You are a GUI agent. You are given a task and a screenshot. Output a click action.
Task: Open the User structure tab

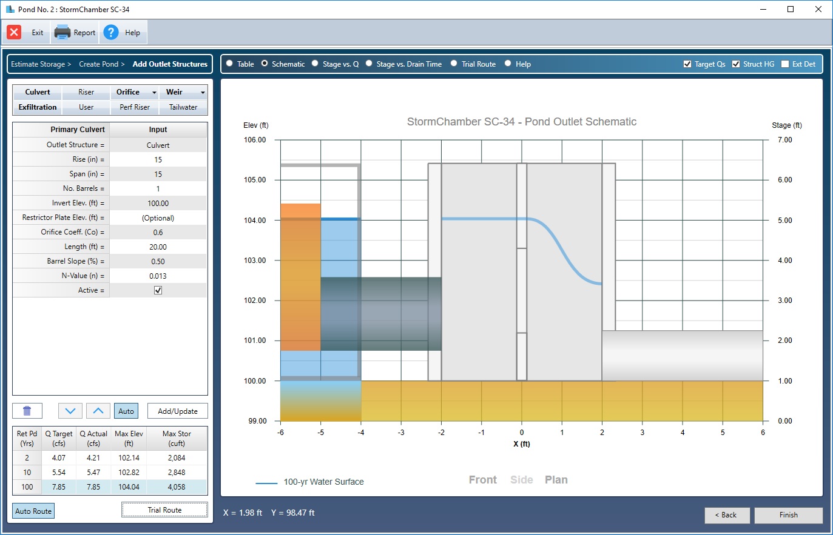[x=86, y=107]
